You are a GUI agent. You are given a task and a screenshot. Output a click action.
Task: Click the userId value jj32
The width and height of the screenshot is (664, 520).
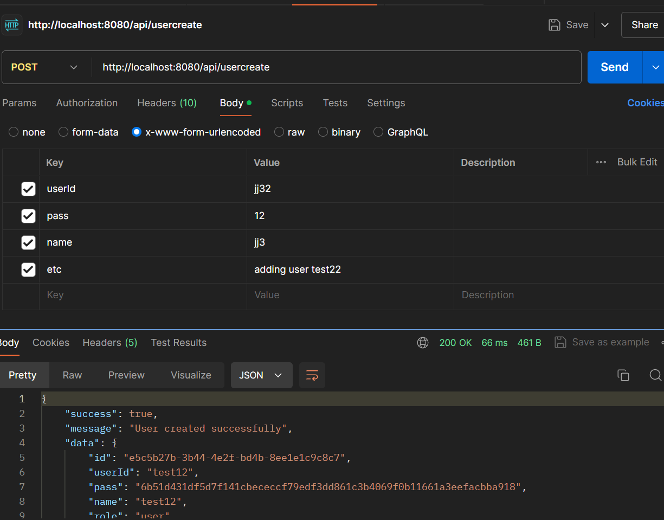262,189
